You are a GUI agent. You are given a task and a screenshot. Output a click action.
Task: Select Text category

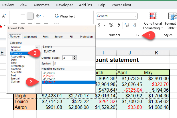(13, 75)
